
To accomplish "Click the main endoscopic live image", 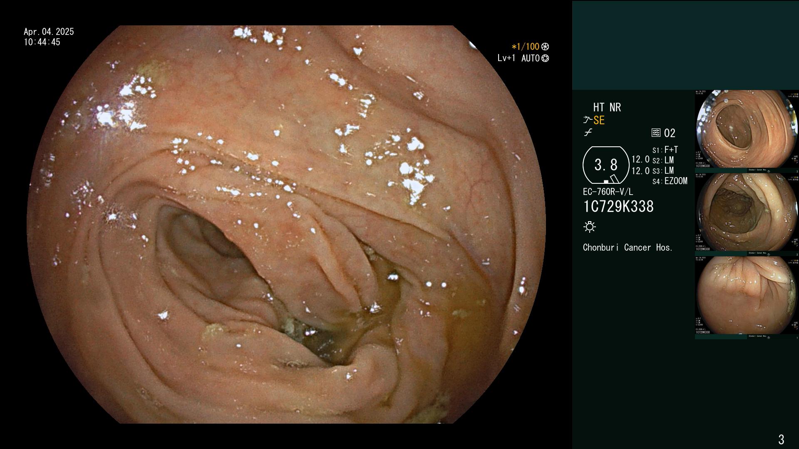I will [x=286, y=224].
